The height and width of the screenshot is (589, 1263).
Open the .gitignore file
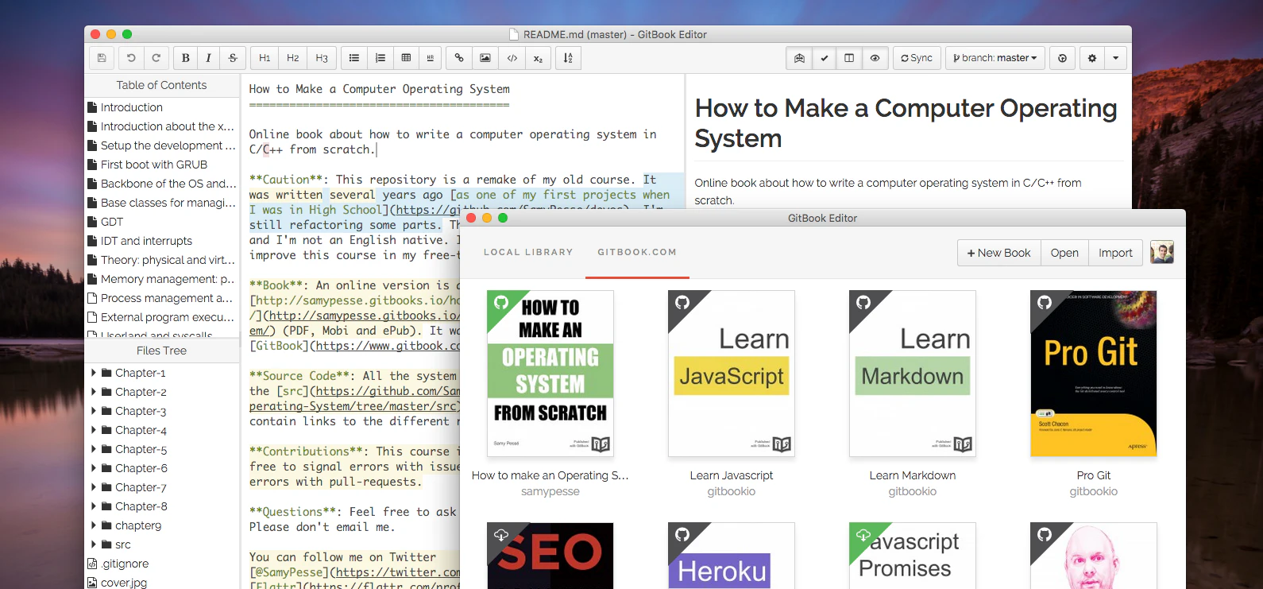(x=162, y=564)
